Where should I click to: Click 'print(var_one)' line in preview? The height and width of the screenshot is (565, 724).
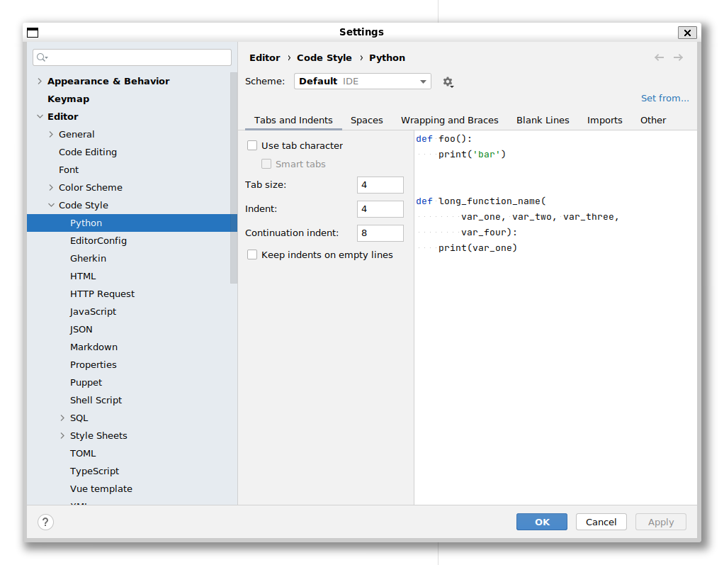click(477, 248)
